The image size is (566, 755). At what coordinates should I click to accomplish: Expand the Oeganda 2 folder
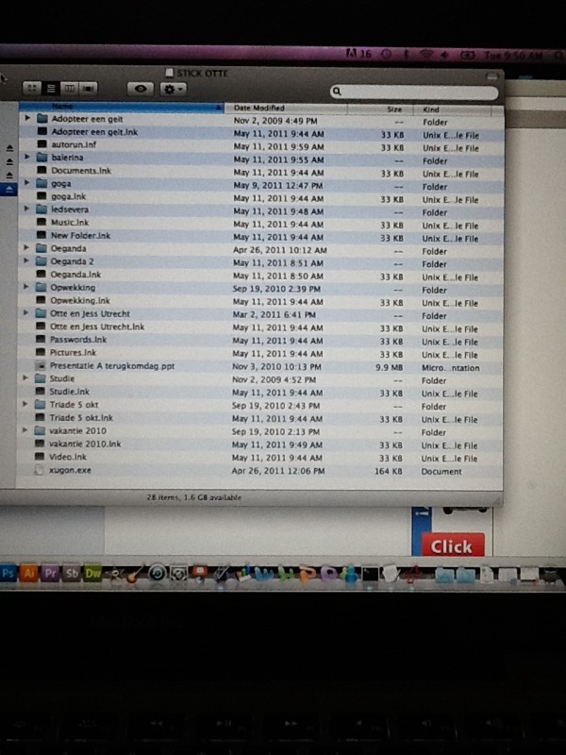click(26, 260)
